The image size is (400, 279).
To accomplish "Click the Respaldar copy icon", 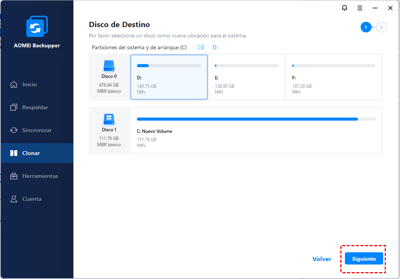I will [14, 107].
